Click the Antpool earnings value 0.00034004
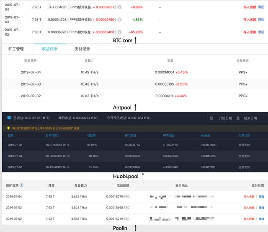 tap(165, 72)
